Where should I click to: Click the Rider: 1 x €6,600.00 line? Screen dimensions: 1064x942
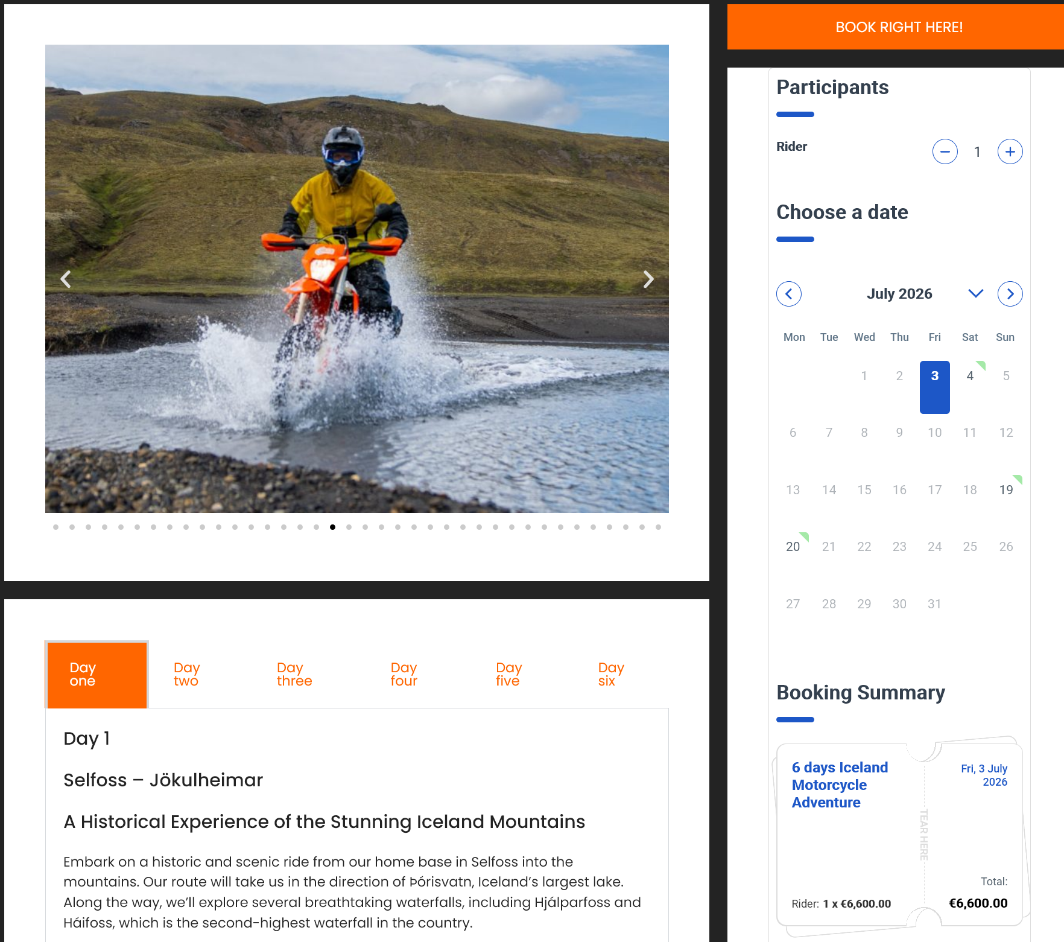[x=841, y=904]
